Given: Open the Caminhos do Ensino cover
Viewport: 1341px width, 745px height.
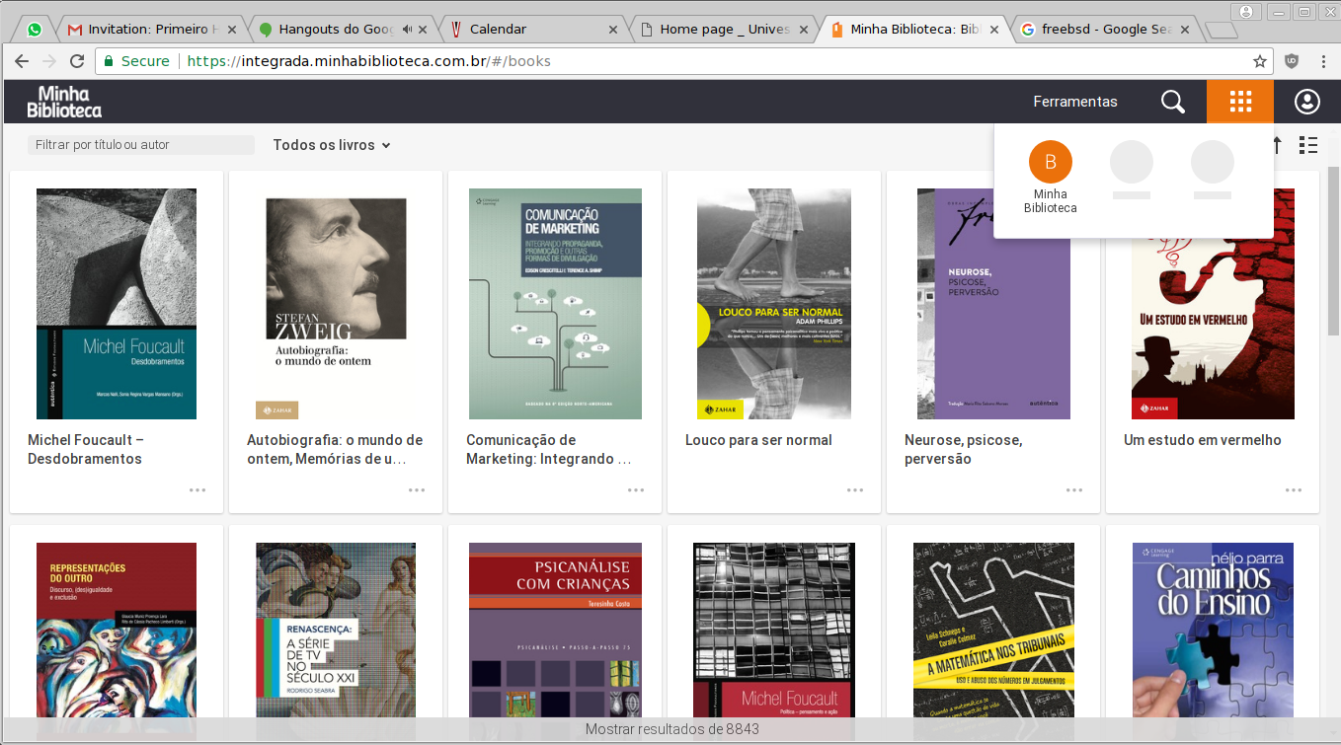Looking at the screenshot, I should click(1213, 630).
